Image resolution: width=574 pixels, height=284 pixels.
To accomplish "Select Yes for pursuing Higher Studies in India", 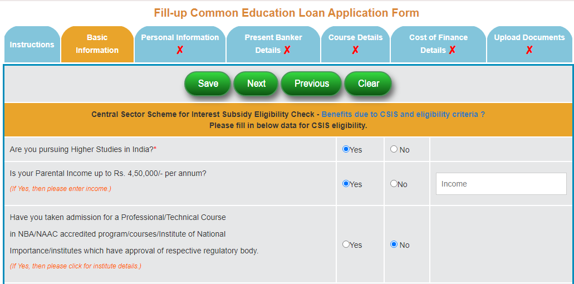I will pyautogui.click(x=346, y=149).
